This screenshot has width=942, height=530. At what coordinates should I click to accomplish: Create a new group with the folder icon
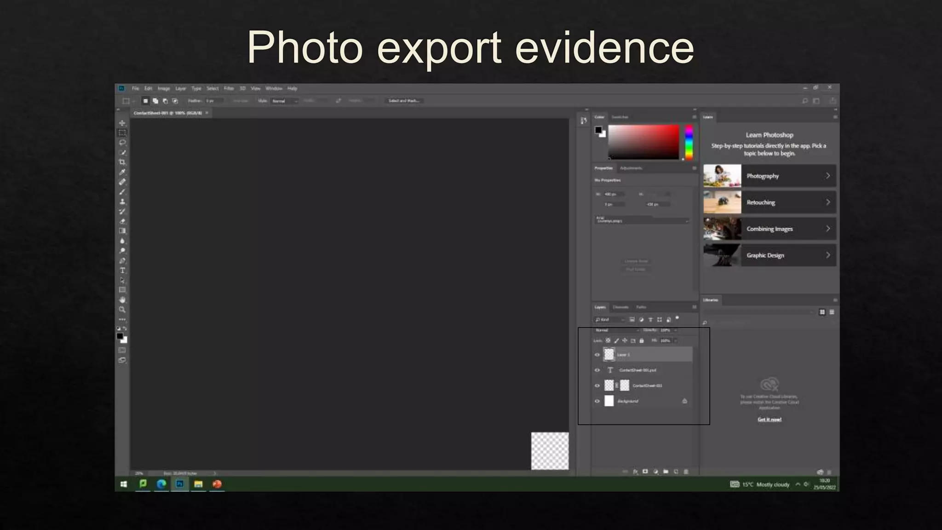coord(666,472)
